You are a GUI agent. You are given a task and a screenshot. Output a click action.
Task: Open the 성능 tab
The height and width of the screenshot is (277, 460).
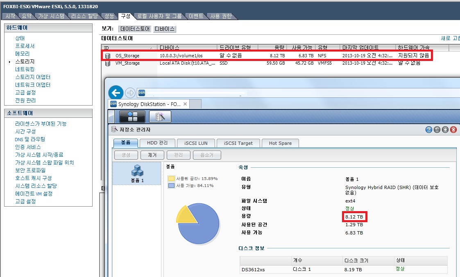(x=109, y=16)
